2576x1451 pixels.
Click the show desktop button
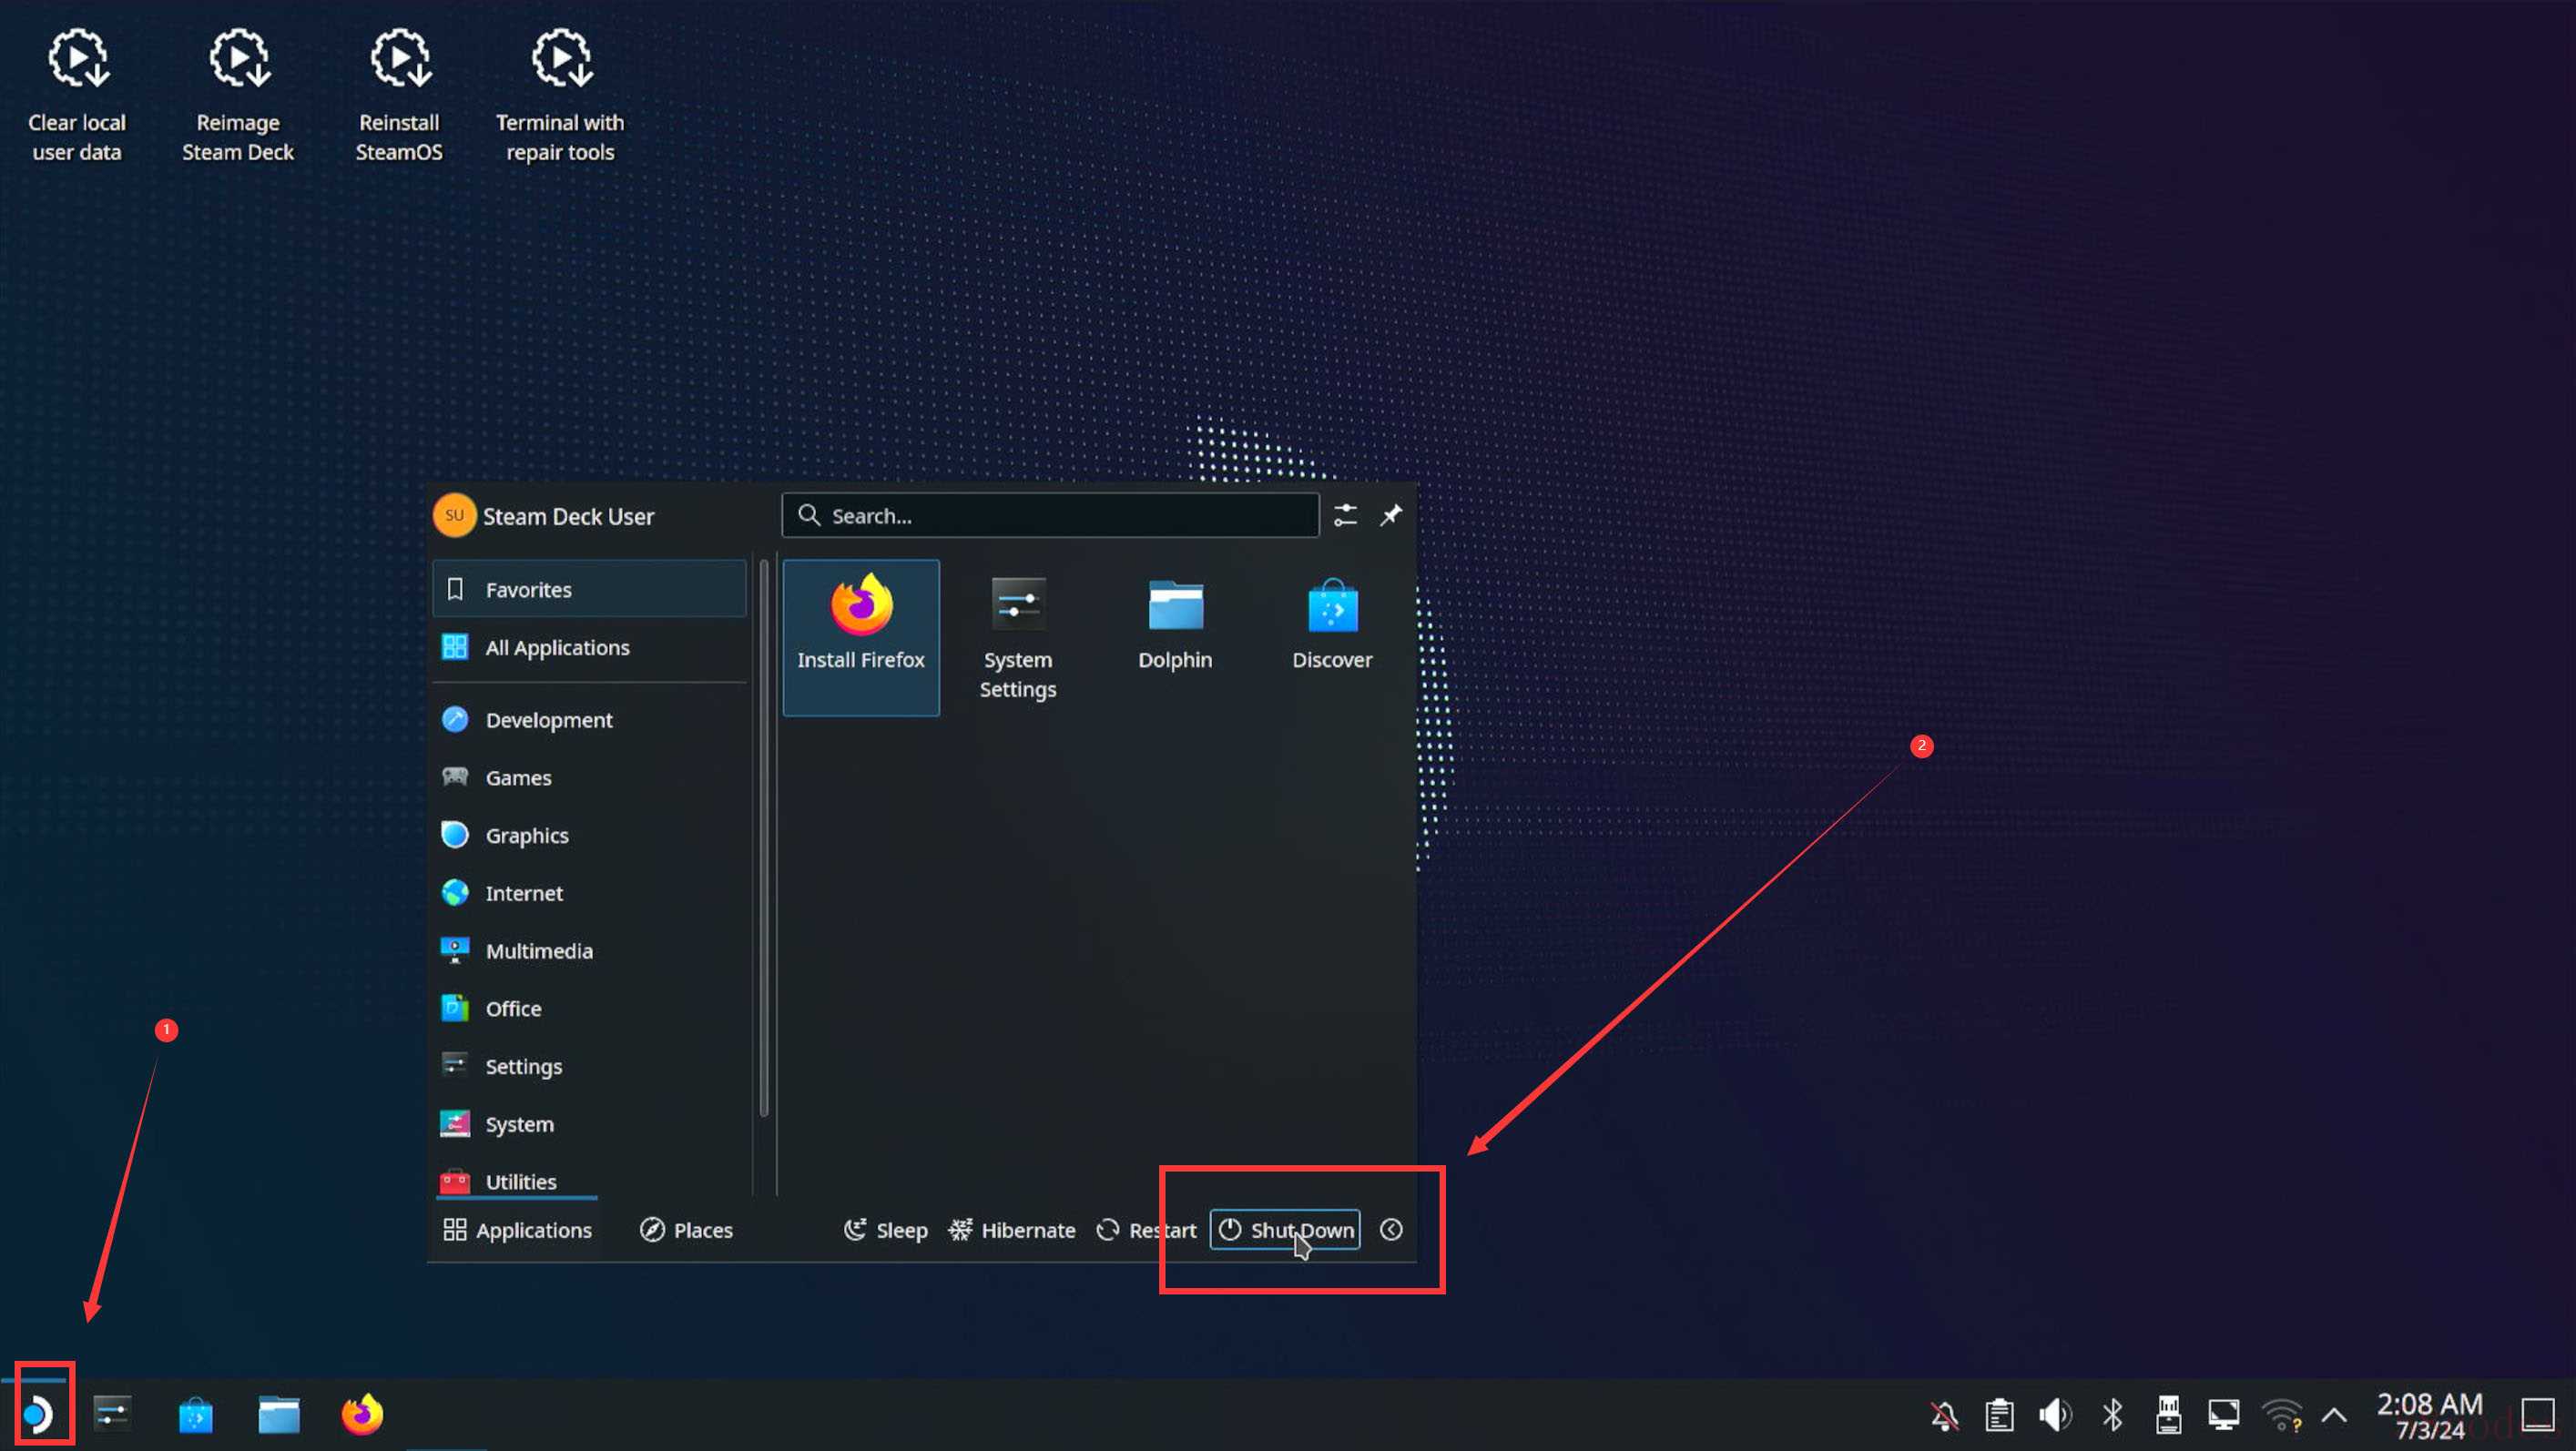pos(2539,1415)
